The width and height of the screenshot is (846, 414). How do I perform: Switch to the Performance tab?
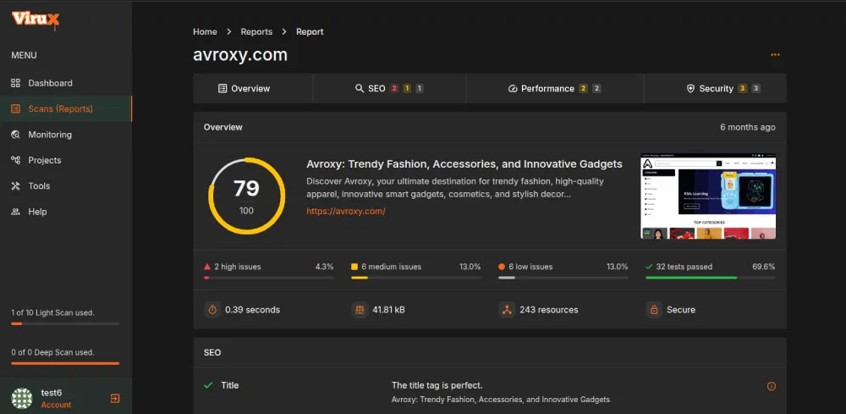555,89
